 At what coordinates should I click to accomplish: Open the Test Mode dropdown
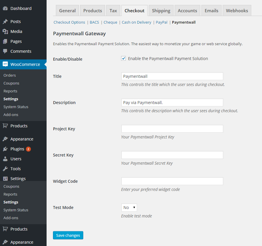pos(129,208)
